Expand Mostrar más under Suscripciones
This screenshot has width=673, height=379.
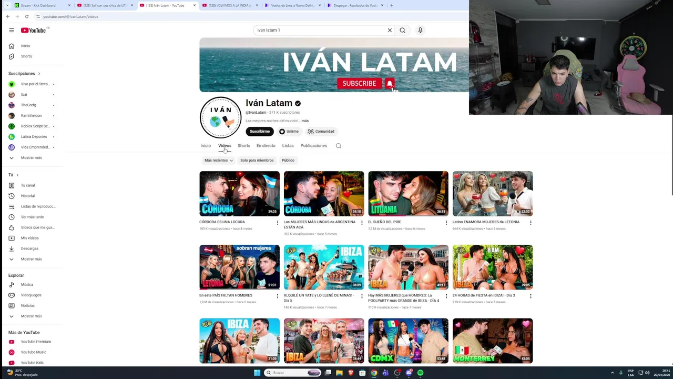[x=32, y=158]
